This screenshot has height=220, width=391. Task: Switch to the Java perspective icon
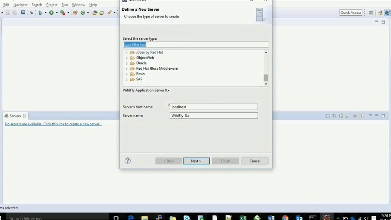(x=387, y=13)
